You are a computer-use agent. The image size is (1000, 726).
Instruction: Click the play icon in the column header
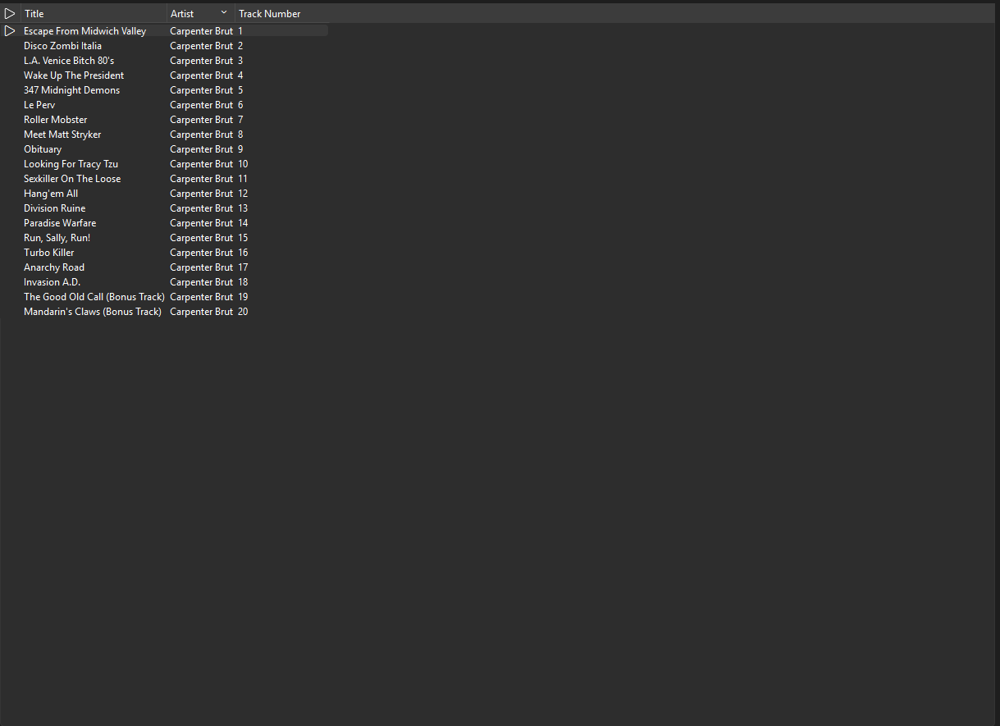click(10, 14)
